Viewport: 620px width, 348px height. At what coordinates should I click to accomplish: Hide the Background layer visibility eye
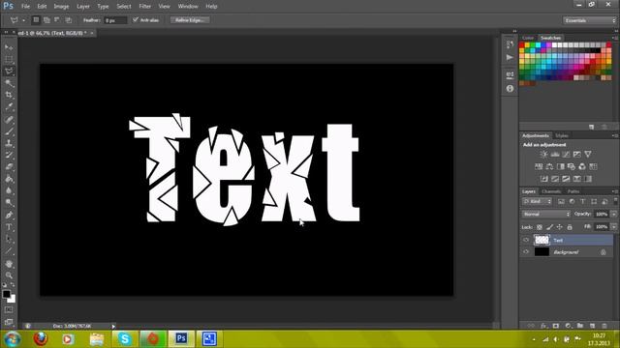526,251
